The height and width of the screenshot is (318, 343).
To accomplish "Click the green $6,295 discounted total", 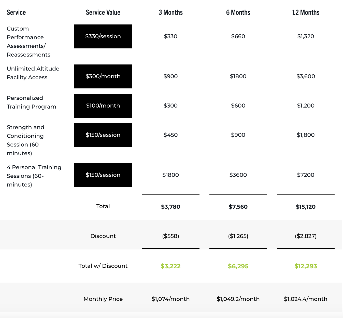I will pos(238,266).
